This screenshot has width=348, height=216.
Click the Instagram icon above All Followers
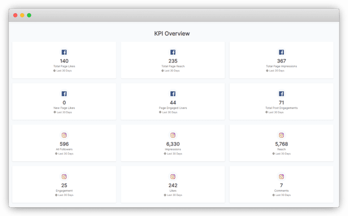[x=64, y=135]
